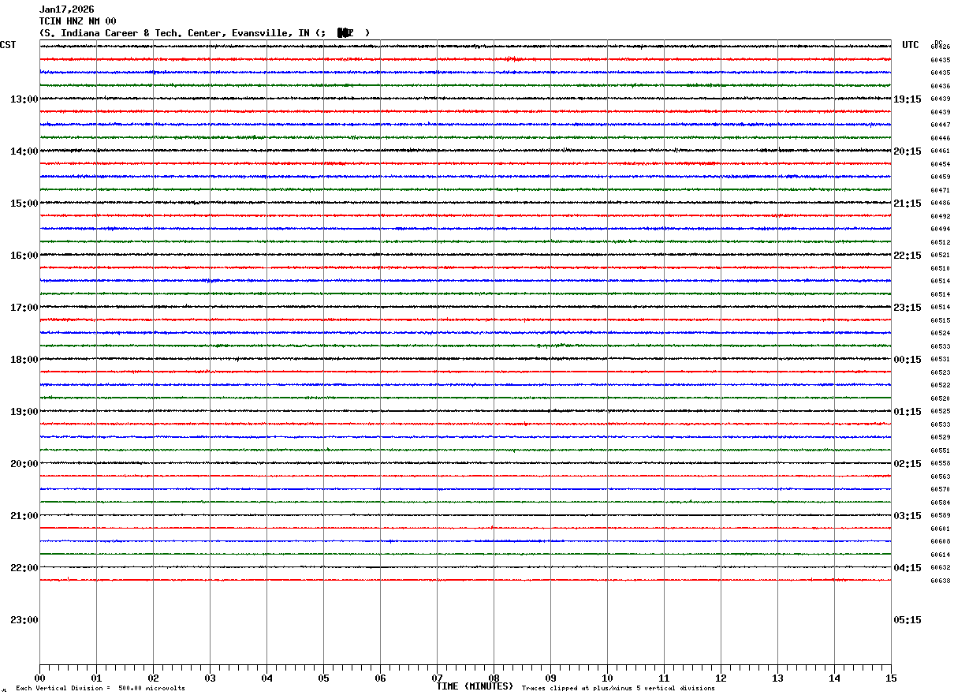The image size is (954, 699).
Task: Click minute tick label 14 on the axis
Action: point(834,678)
